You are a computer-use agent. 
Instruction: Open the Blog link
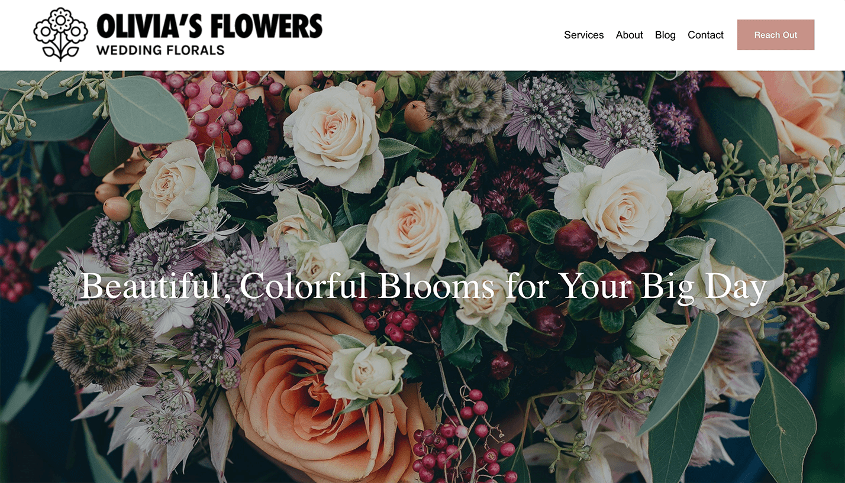(x=665, y=35)
